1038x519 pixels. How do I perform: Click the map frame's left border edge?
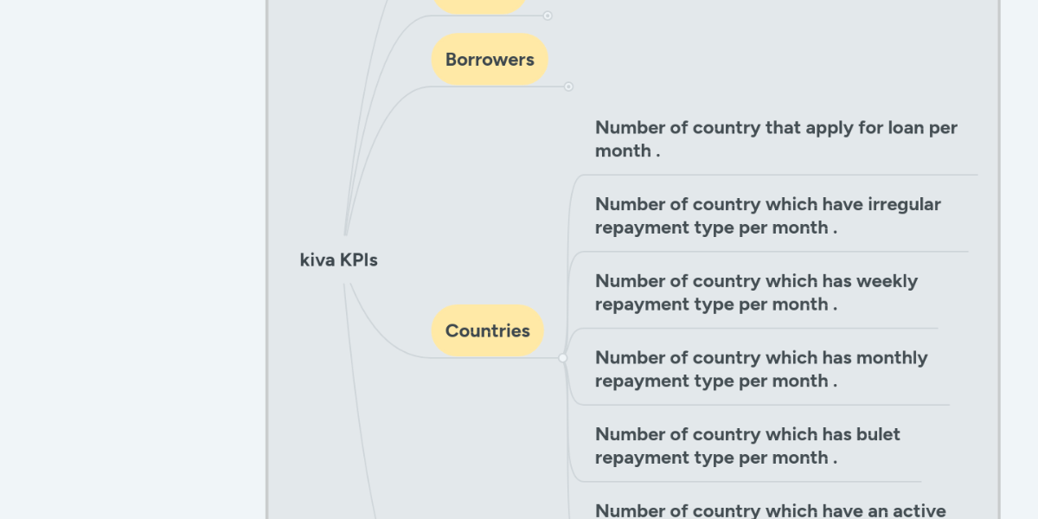[x=267, y=259]
